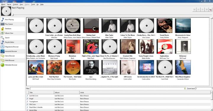The image size is (213, 111).
Task: Sort songs by the Title column header
Action: coord(41,92)
